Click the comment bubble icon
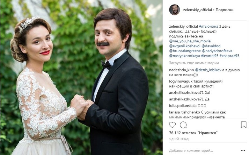The image size is (249, 155). point(183,125)
